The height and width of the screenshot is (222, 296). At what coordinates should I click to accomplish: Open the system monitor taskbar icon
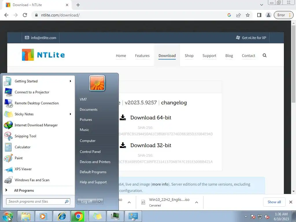pos(115,216)
